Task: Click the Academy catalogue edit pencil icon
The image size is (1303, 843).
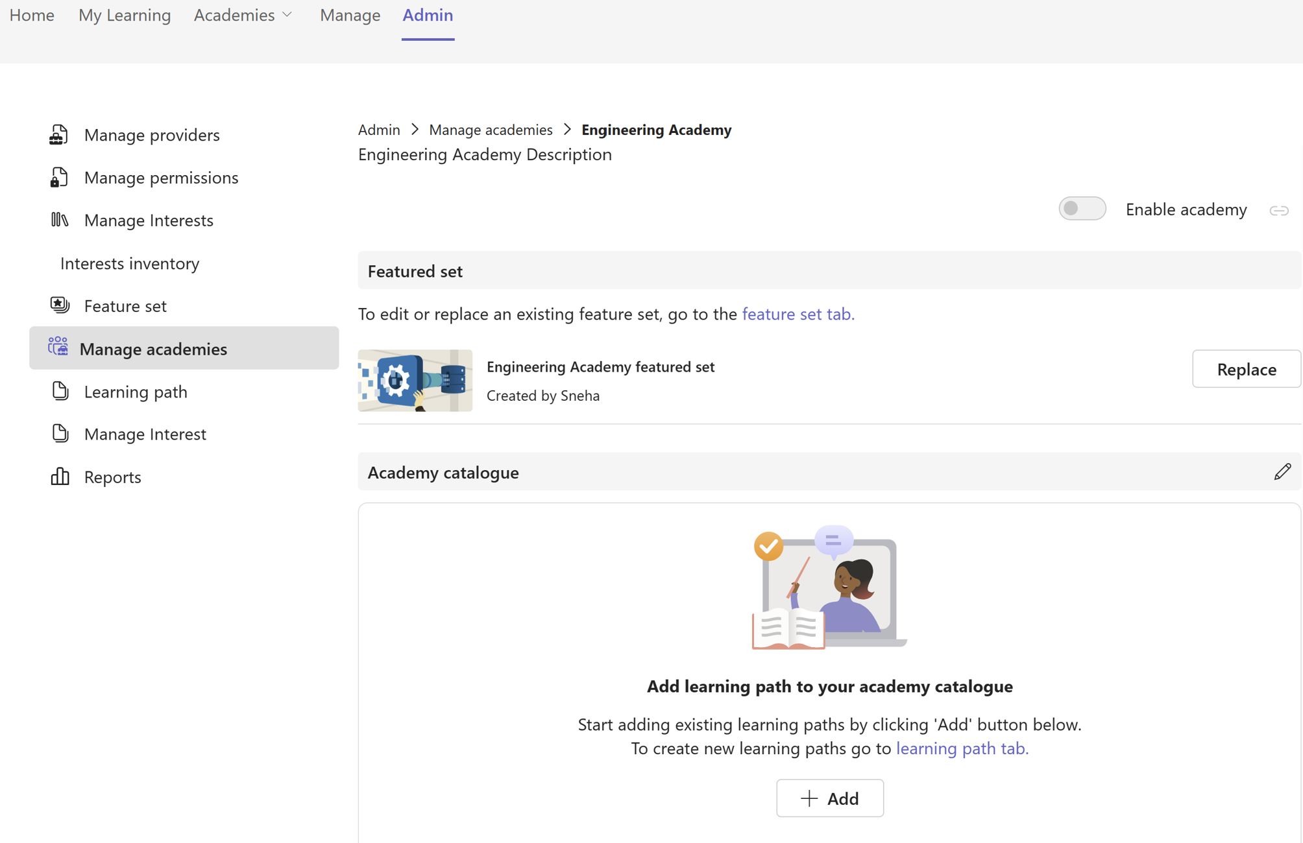Action: click(1283, 472)
